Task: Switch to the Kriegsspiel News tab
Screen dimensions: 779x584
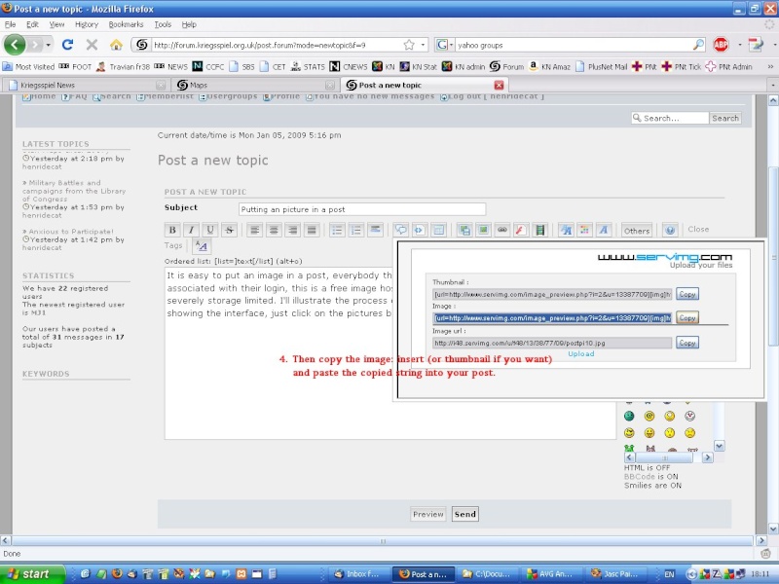Action: pyautogui.click(x=85, y=85)
